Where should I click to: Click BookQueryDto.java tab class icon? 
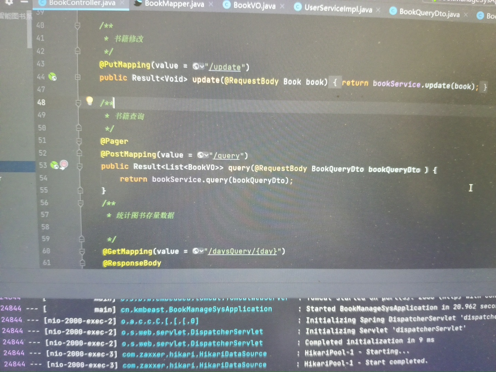[x=393, y=11]
